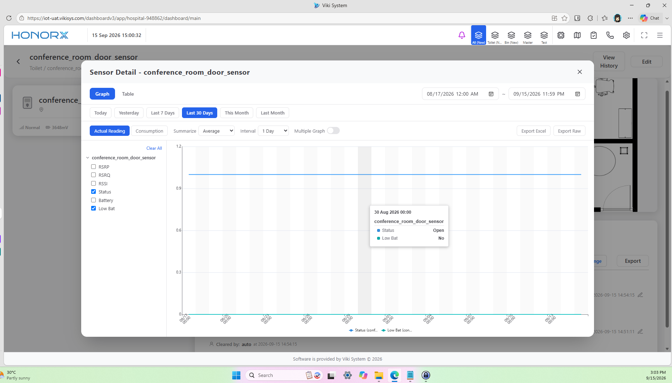This screenshot has width=672, height=383.
Task: Select the Master layer icon
Action: [x=528, y=35]
